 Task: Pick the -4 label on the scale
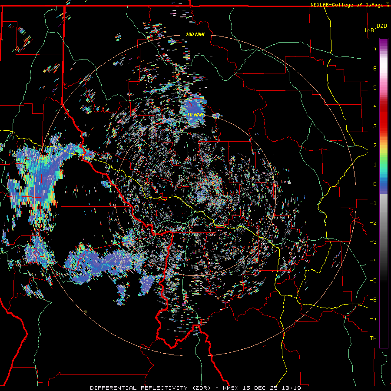[373, 261]
